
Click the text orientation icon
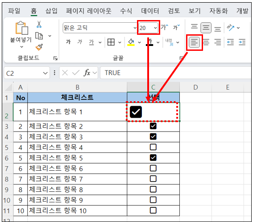click(231, 28)
